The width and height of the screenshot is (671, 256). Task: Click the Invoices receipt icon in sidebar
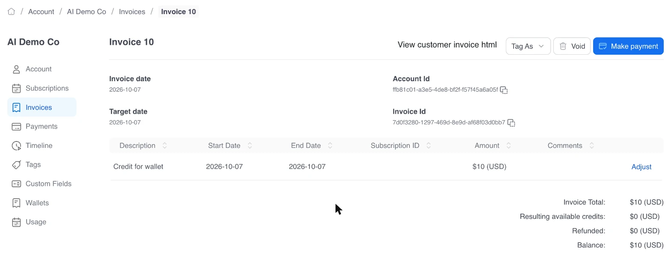point(16,108)
